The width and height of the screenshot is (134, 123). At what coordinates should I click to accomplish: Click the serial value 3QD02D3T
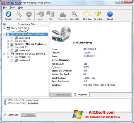click(89, 56)
